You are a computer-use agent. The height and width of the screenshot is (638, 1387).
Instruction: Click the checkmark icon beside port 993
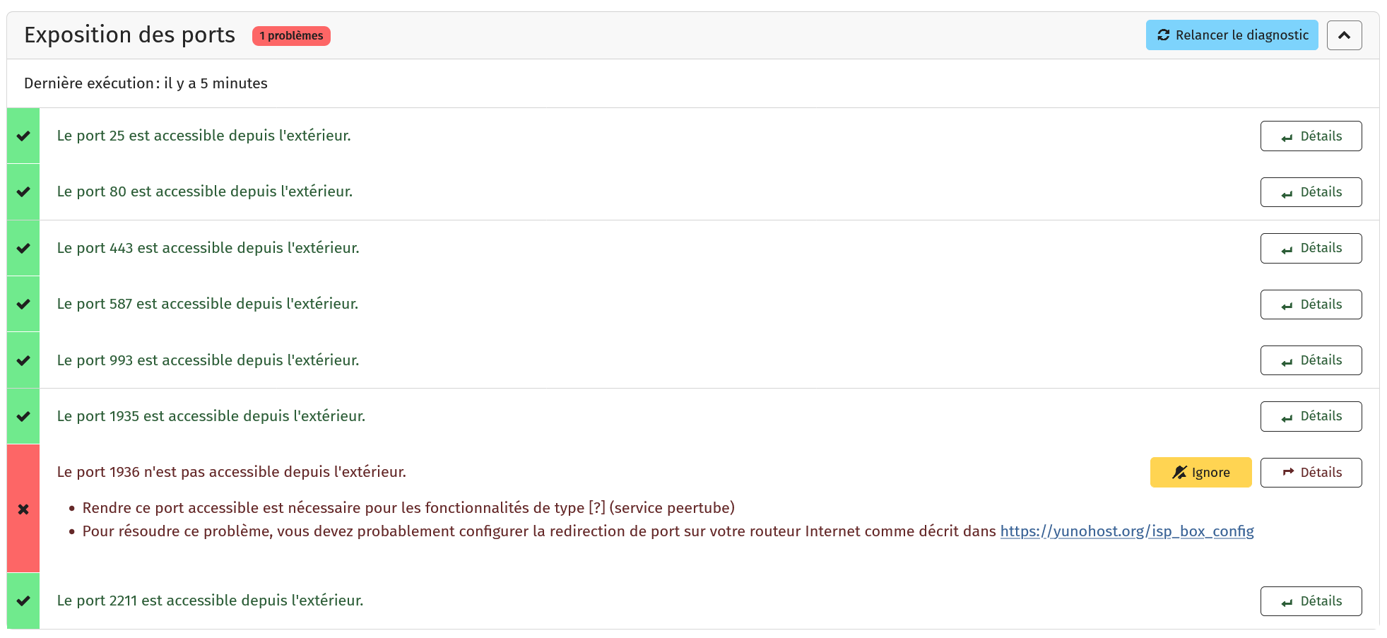click(23, 360)
